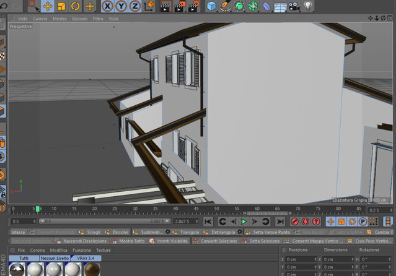The width and height of the screenshot is (396, 276).
Task: Select the Rotate tool icon
Action: tap(75, 6)
